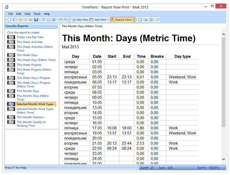Click the Copy icon in toolbar
The image size is (230, 175).
43,20
